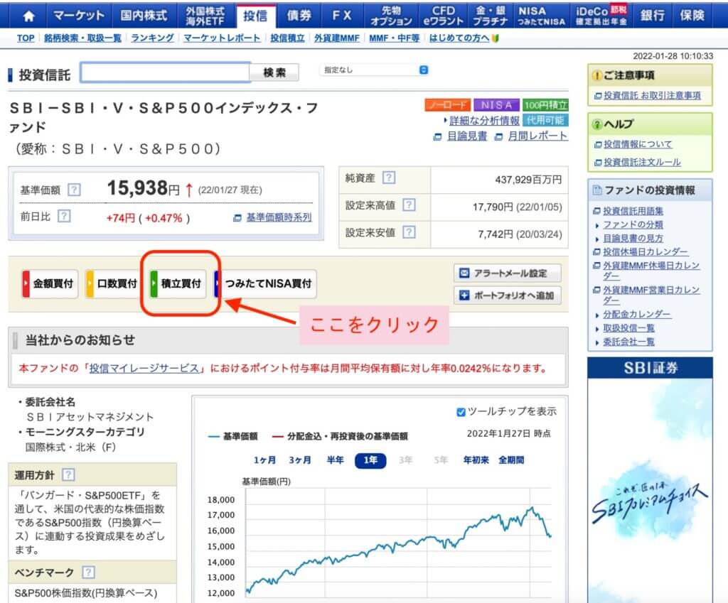Open the マーケット menu tab
The height and width of the screenshot is (603, 728).
click(x=78, y=16)
